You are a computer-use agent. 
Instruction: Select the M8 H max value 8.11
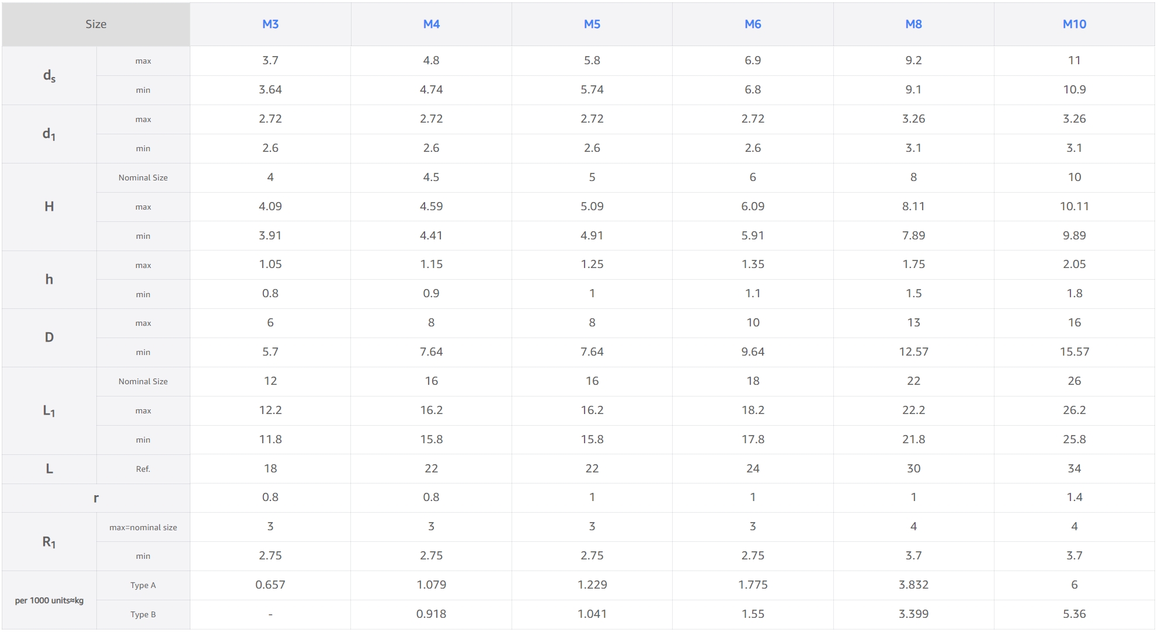[913, 206]
